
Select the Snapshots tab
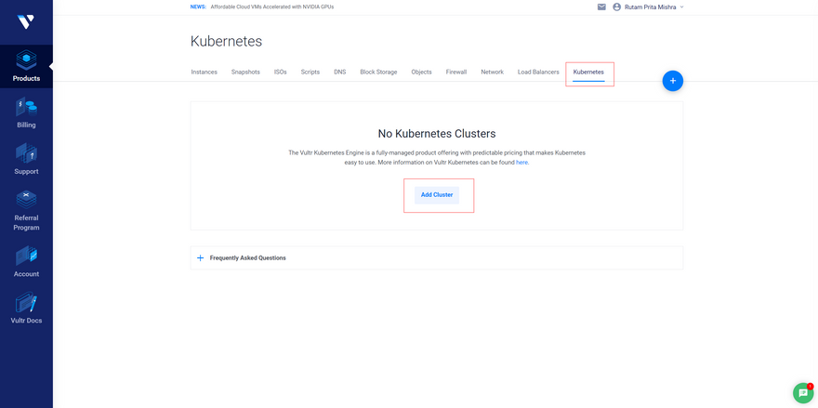pos(245,72)
